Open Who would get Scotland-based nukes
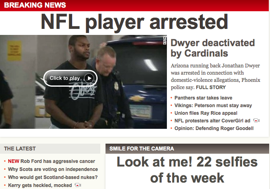 (x=53, y=177)
